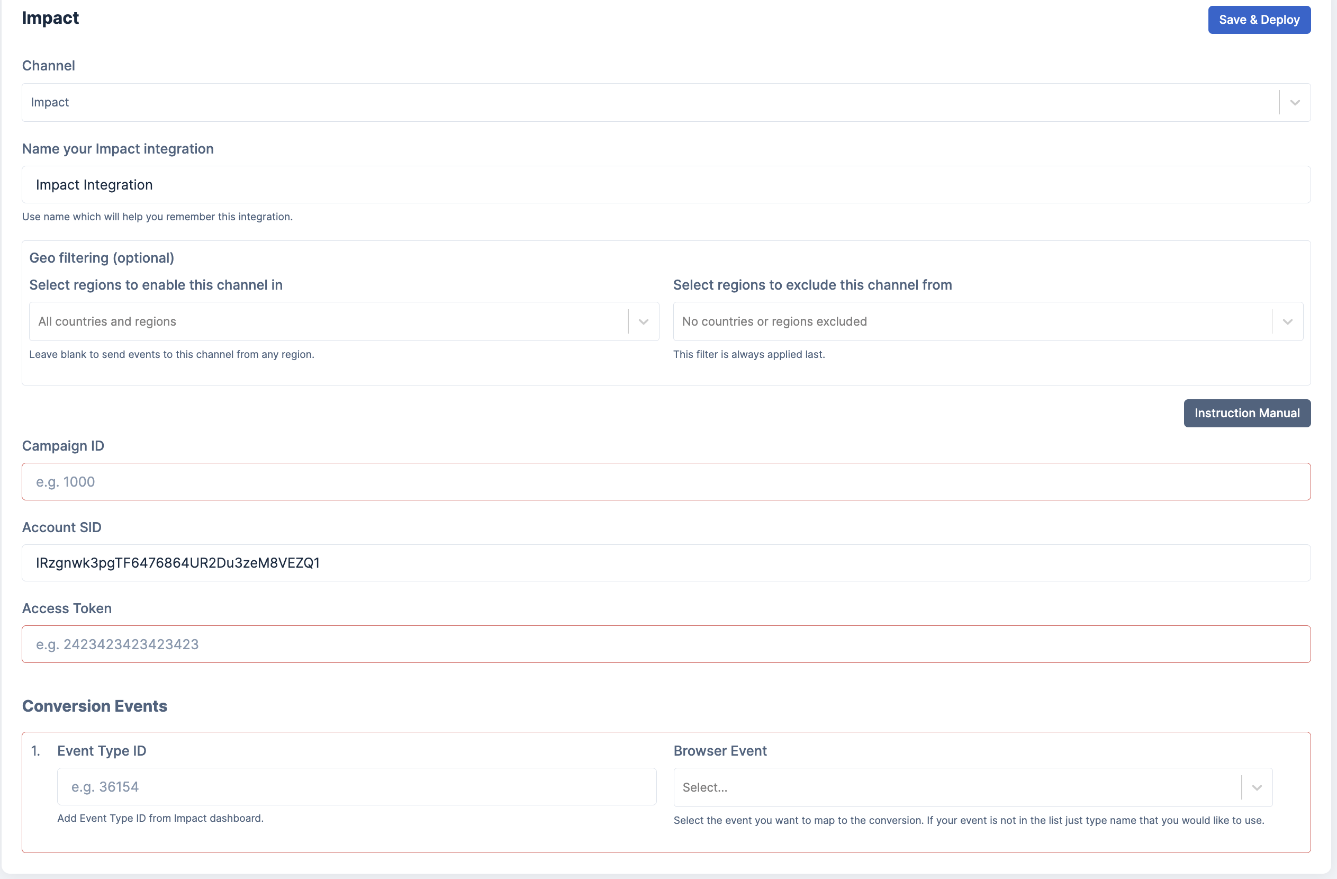The image size is (1337, 879).
Task: Expand the Channel dropdown chevron
Action: click(x=1295, y=102)
